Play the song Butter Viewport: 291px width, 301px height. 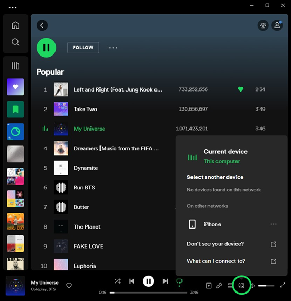click(81, 207)
